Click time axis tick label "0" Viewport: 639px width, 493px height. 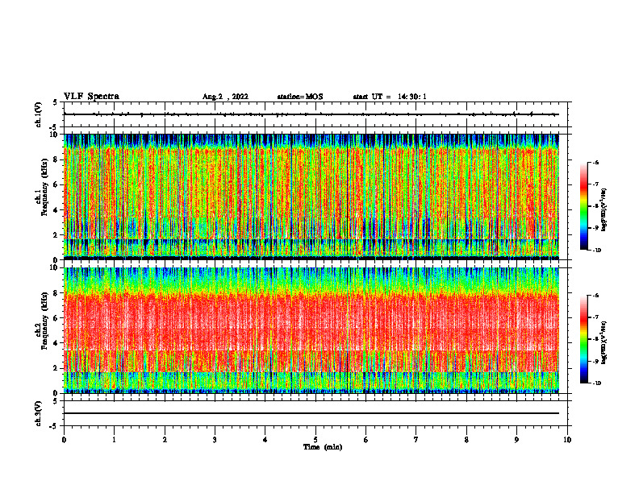[64, 440]
